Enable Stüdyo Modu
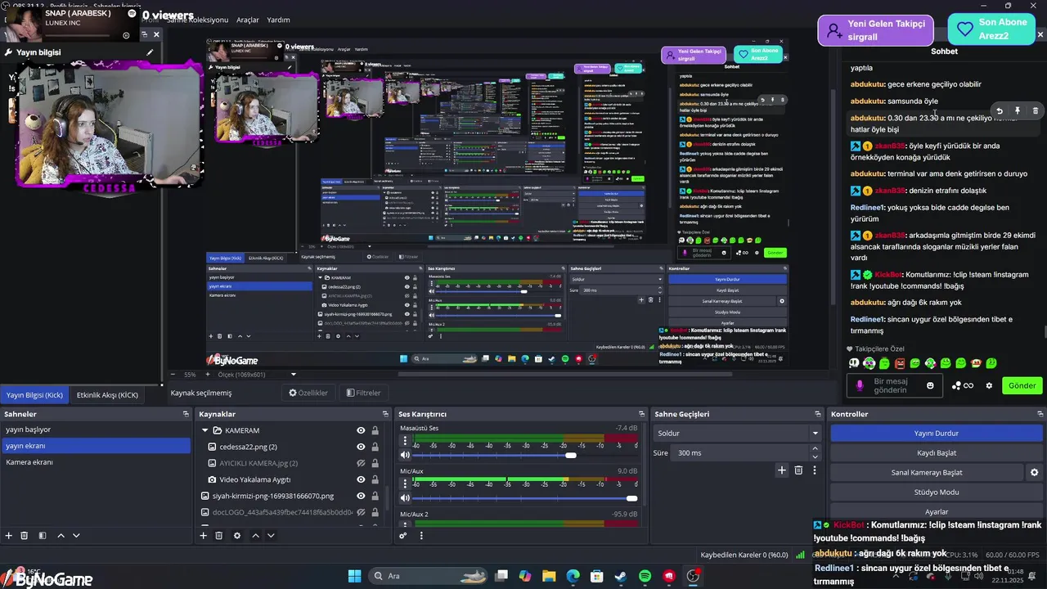1047x589 pixels. click(937, 492)
